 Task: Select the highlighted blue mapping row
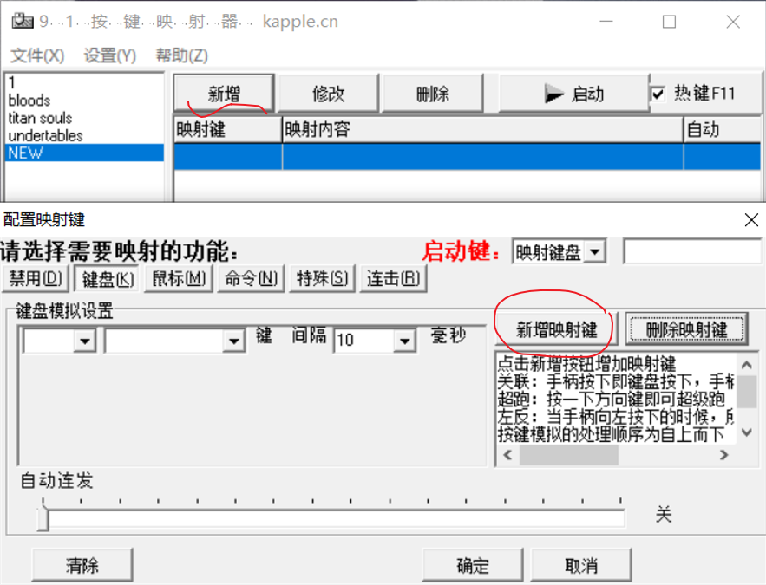tap(467, 157)
